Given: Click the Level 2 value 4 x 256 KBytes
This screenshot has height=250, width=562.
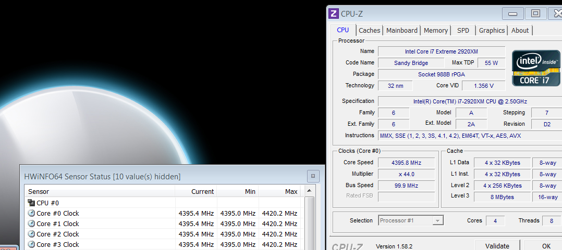Looking at the screenshot, I should tap(502, 186).
